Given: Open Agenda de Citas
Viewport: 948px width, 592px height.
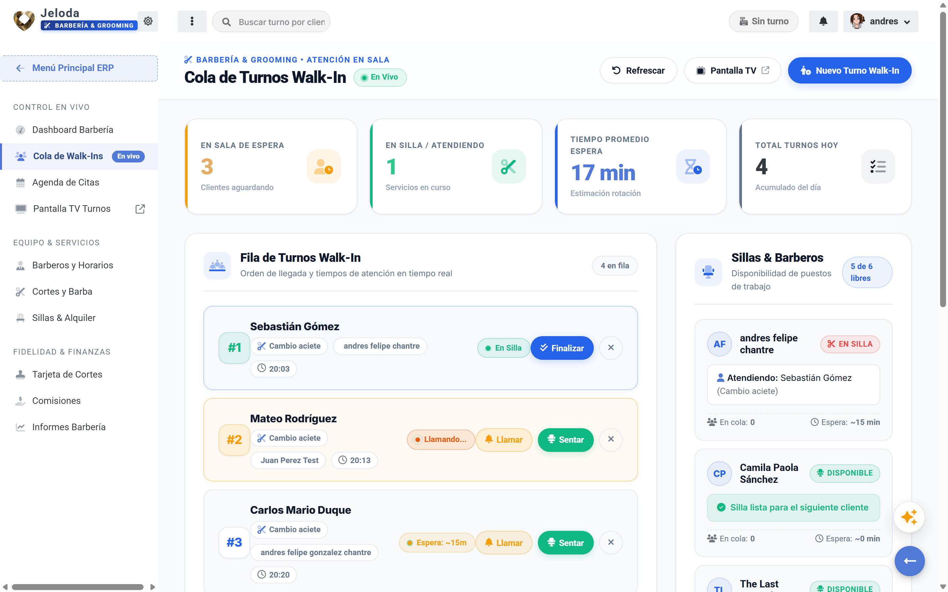Looking at the screenshot, I should (79, 183).
